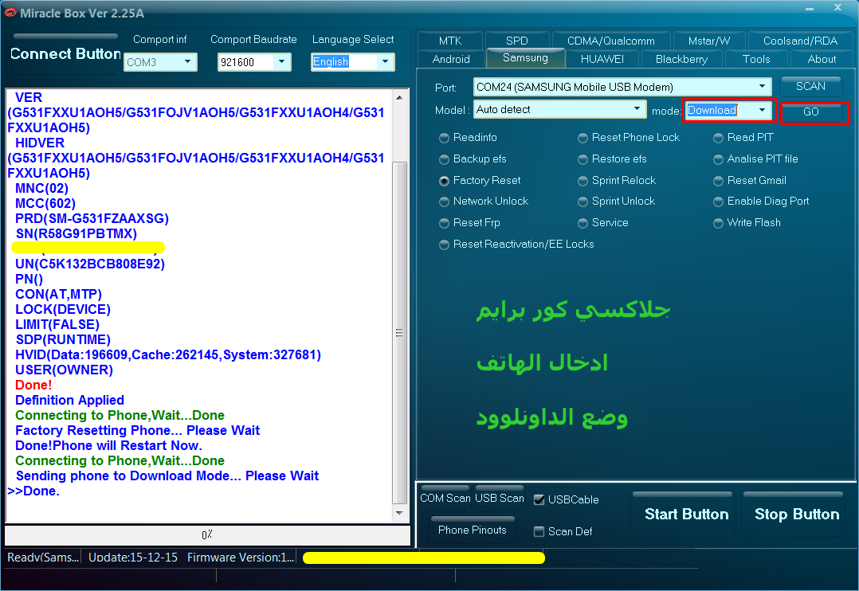Switch to the MTK tab
The width and height of the screenshot is (859, 591).
pyautogui.click(x=449, y=41)
